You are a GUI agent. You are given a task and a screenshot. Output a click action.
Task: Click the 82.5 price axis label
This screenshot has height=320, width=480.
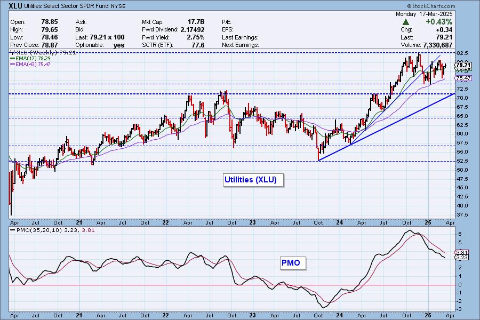coord(462,53)
